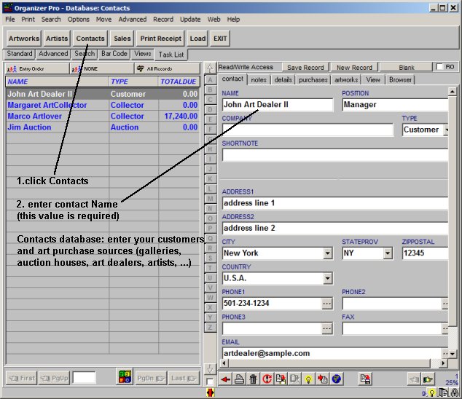Screen dimensions: 462x399
Task: Open the COUNTRY dropdown
Action: (328, 278)
